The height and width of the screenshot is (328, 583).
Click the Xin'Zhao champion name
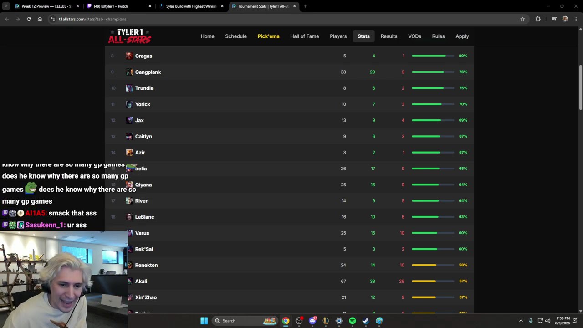146,297
